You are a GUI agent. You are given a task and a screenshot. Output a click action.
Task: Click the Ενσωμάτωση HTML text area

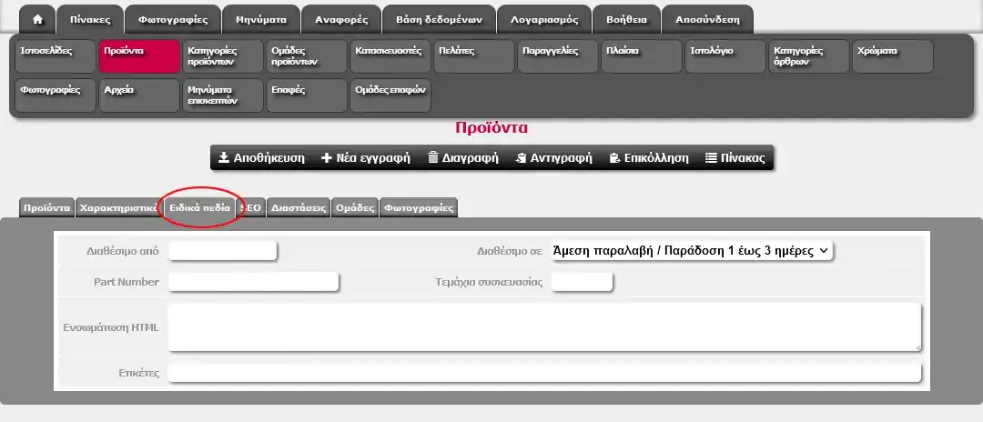point(543,327)
